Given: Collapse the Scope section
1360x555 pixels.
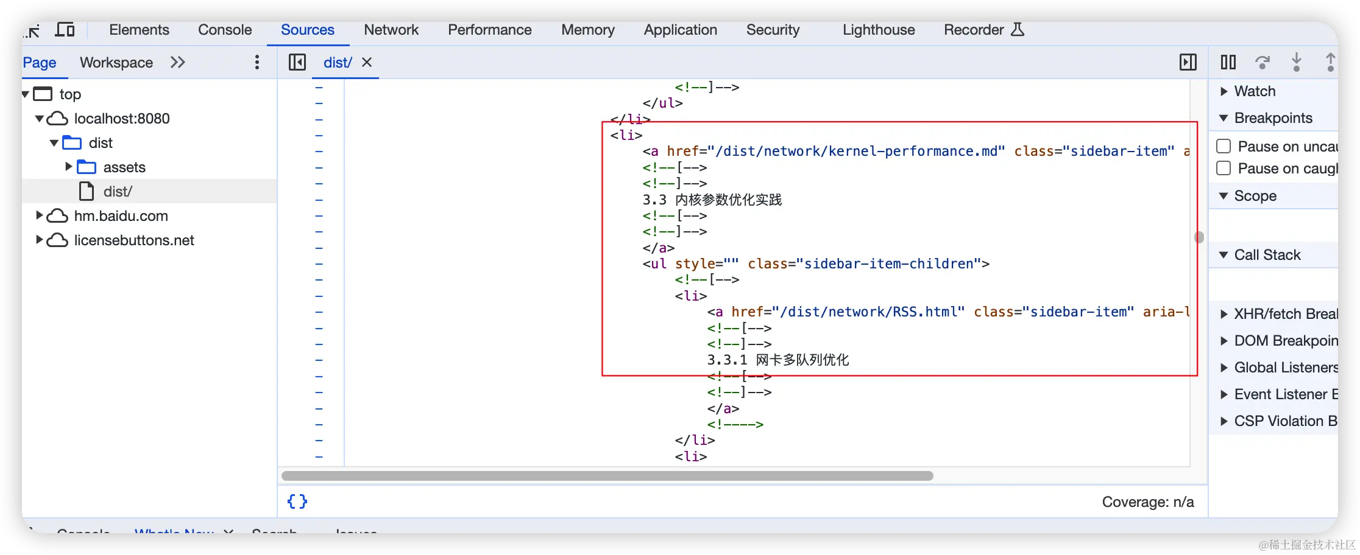Looking at the screenshot, I should [1224, 196].
